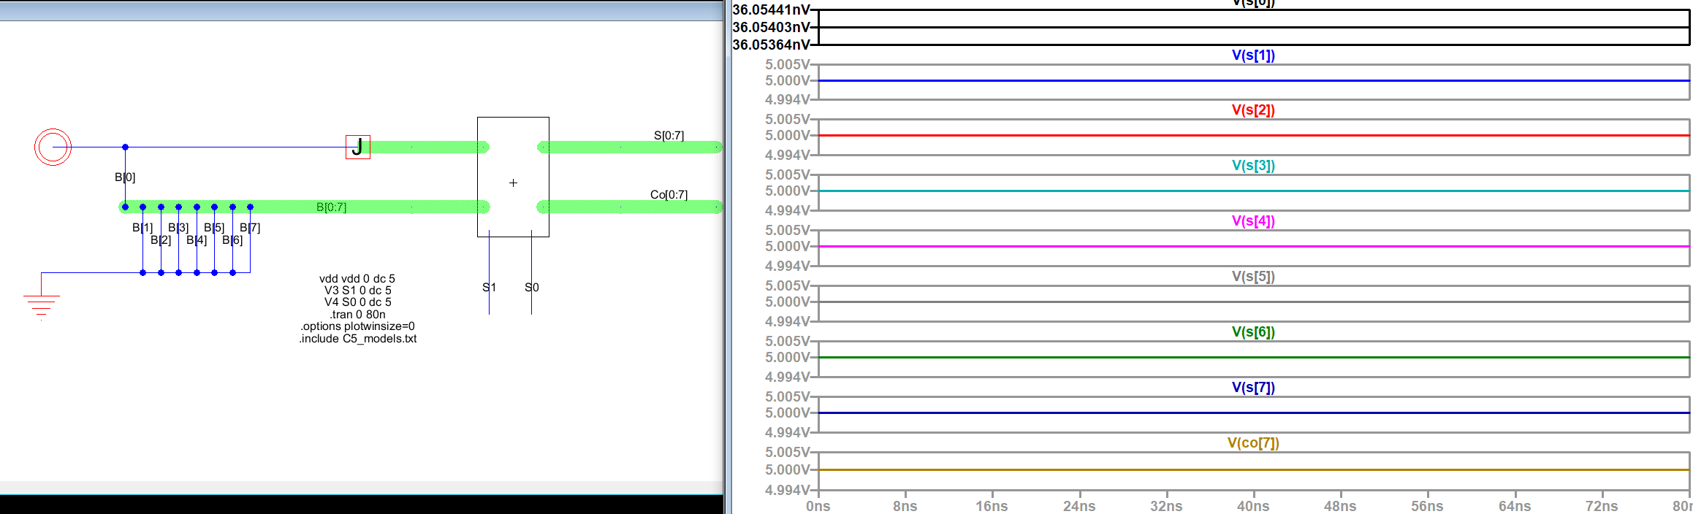Click the J component box
This screenshot has height=514, width=1693.
click(358, 147)
